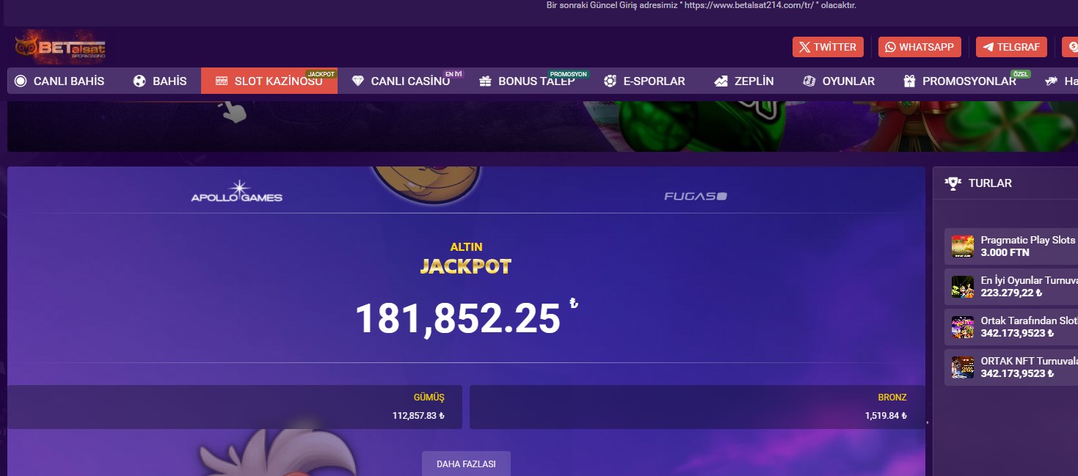Select the Fugaso jackpot tab
Image resolution: width=1078 pixels, height=476 pixels.
pos(696,196)
